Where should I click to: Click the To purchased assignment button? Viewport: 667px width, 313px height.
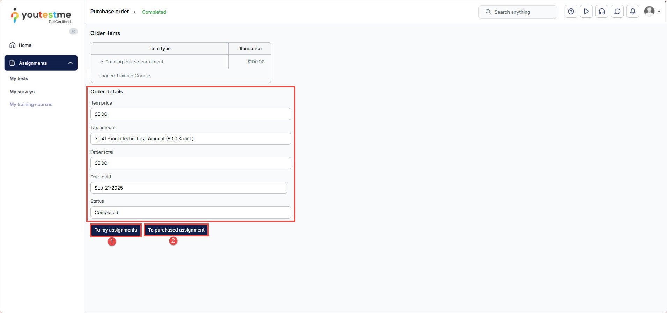tap(176, 230)
